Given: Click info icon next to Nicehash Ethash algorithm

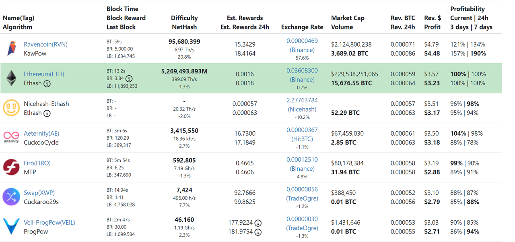Looking at the screenshot, I should tap(47, 114).
